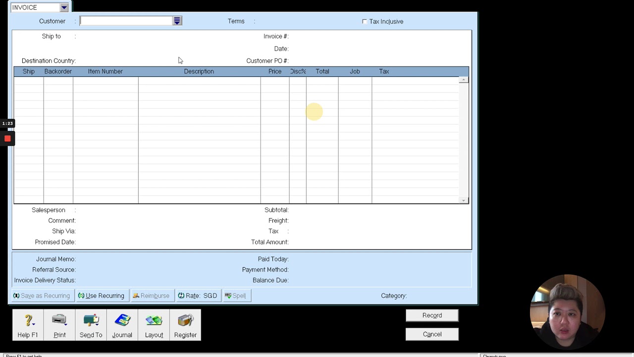Image resolution: width=634 pixels, height=357 pixels.
Task: Click the Description column header
Action: pos(199,71)
